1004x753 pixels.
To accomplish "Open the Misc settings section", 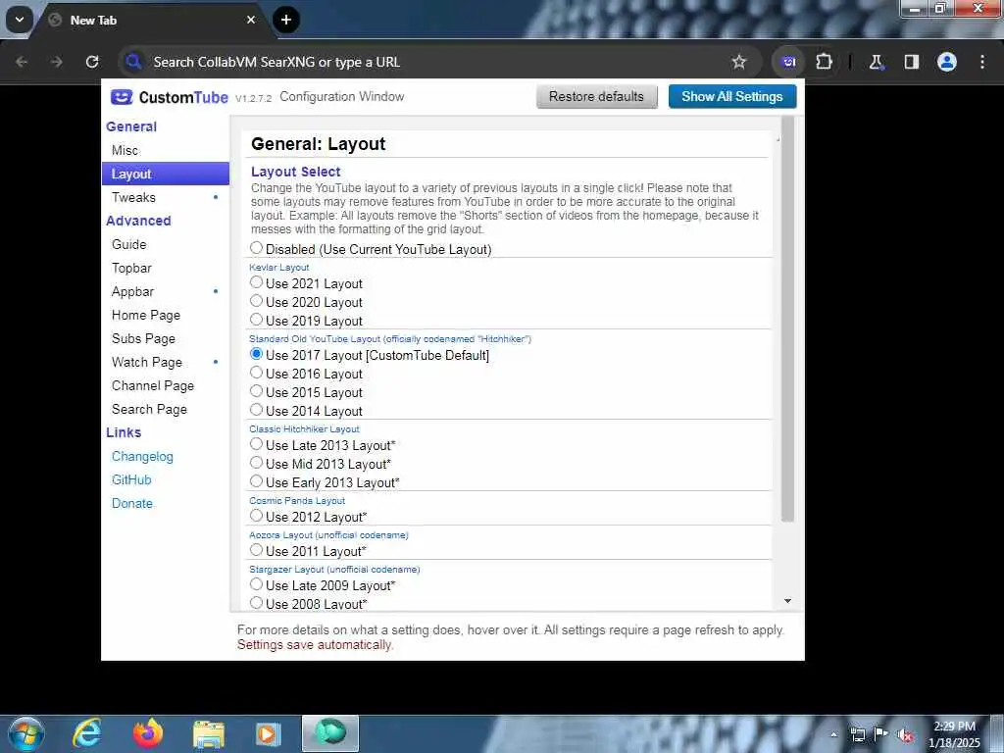I will coord(165,150).
